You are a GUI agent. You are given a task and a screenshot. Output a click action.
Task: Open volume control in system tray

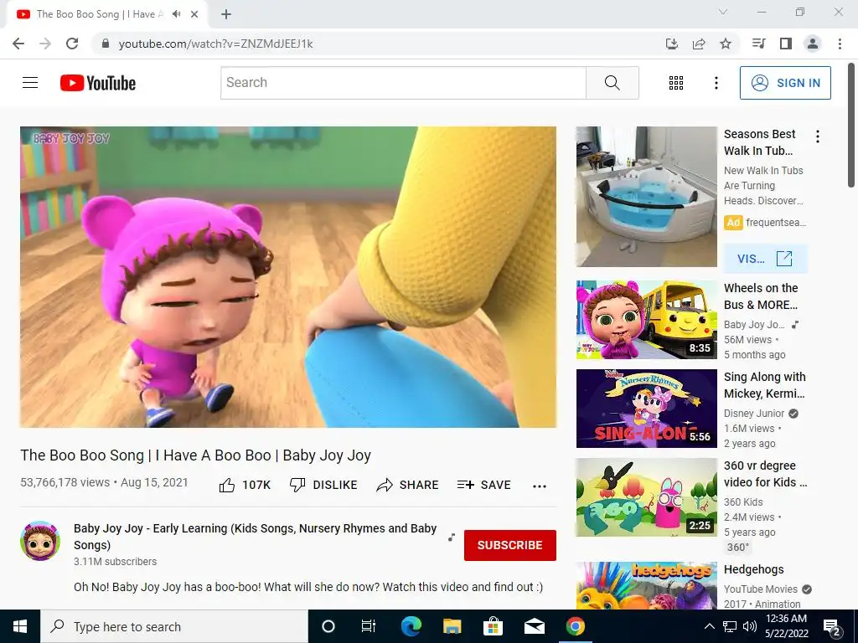point(750,626)
